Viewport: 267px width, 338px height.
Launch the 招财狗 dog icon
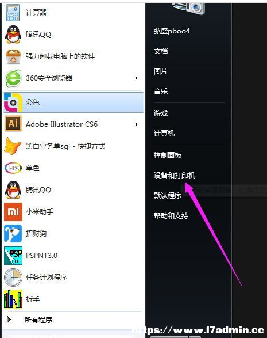click(x=13, y=233)
